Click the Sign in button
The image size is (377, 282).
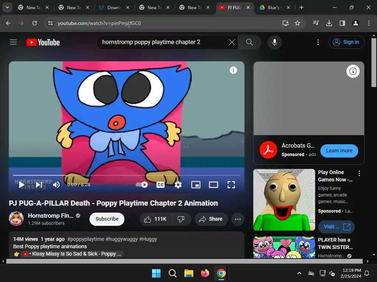[x=346, y=42]
